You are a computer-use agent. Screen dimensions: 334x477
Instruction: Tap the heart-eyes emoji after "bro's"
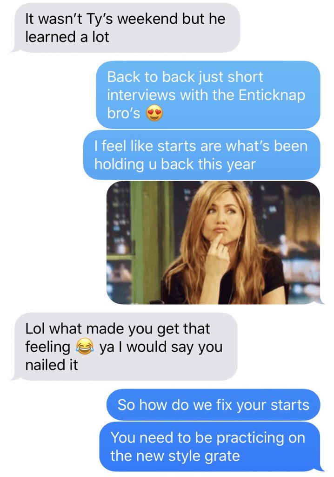point(154,113)
